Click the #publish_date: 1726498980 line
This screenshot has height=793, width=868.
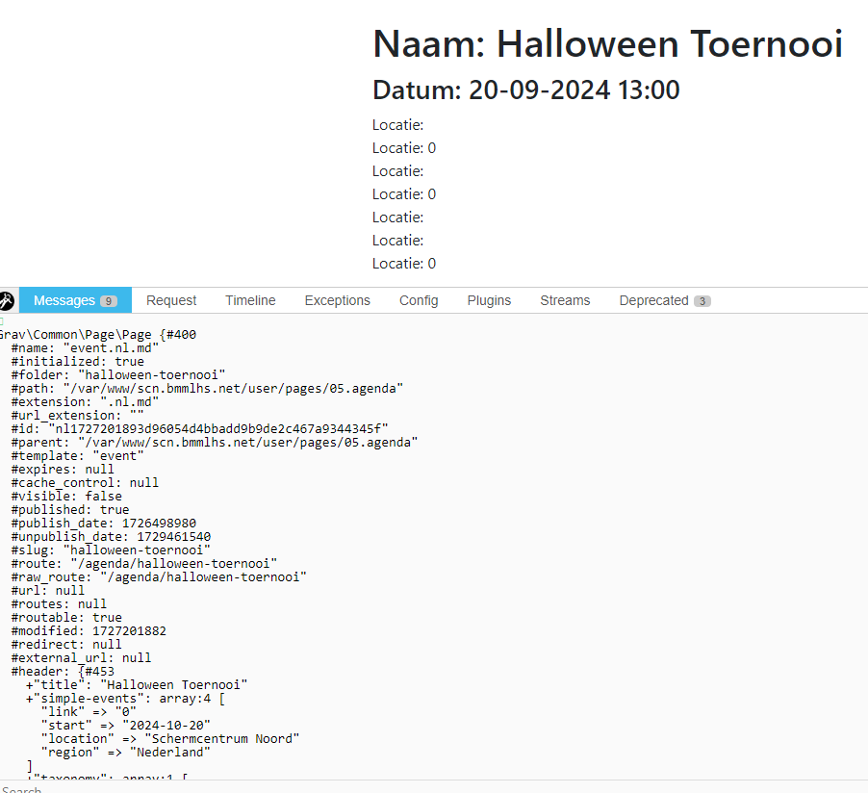click(x=104, y=524)
